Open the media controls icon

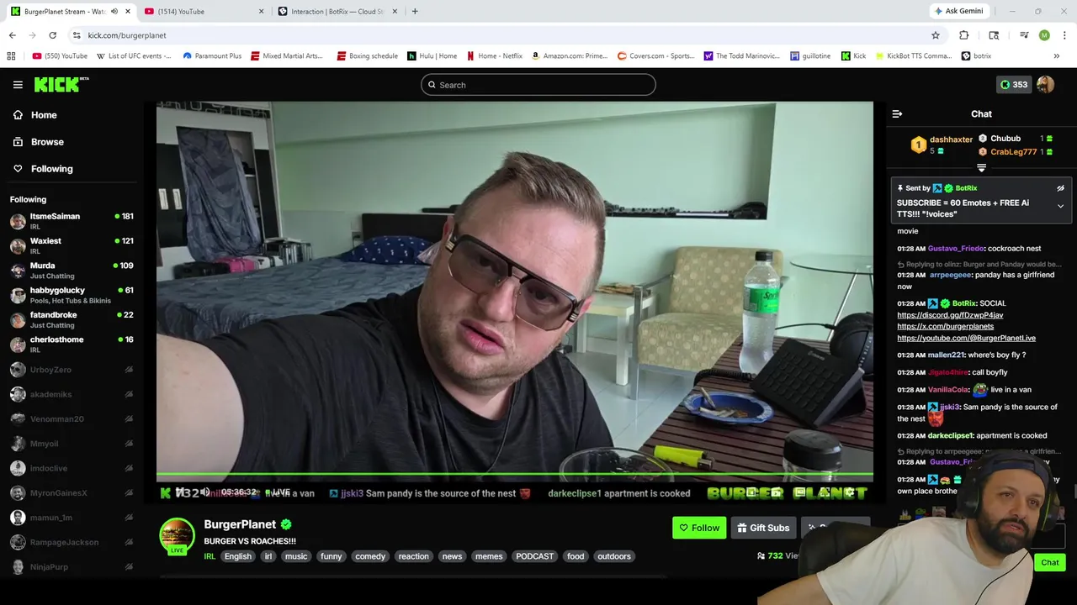tap(1024, 35)
